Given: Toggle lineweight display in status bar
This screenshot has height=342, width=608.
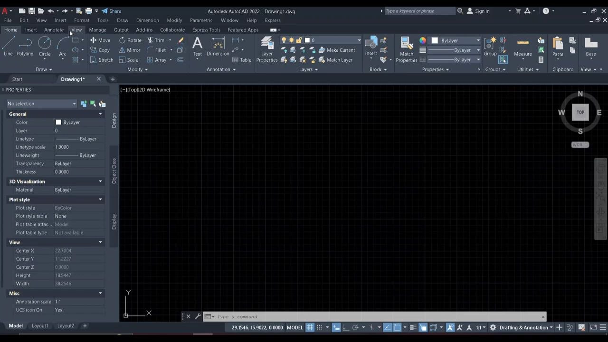Looking at the screenshot, I should 413,327.
